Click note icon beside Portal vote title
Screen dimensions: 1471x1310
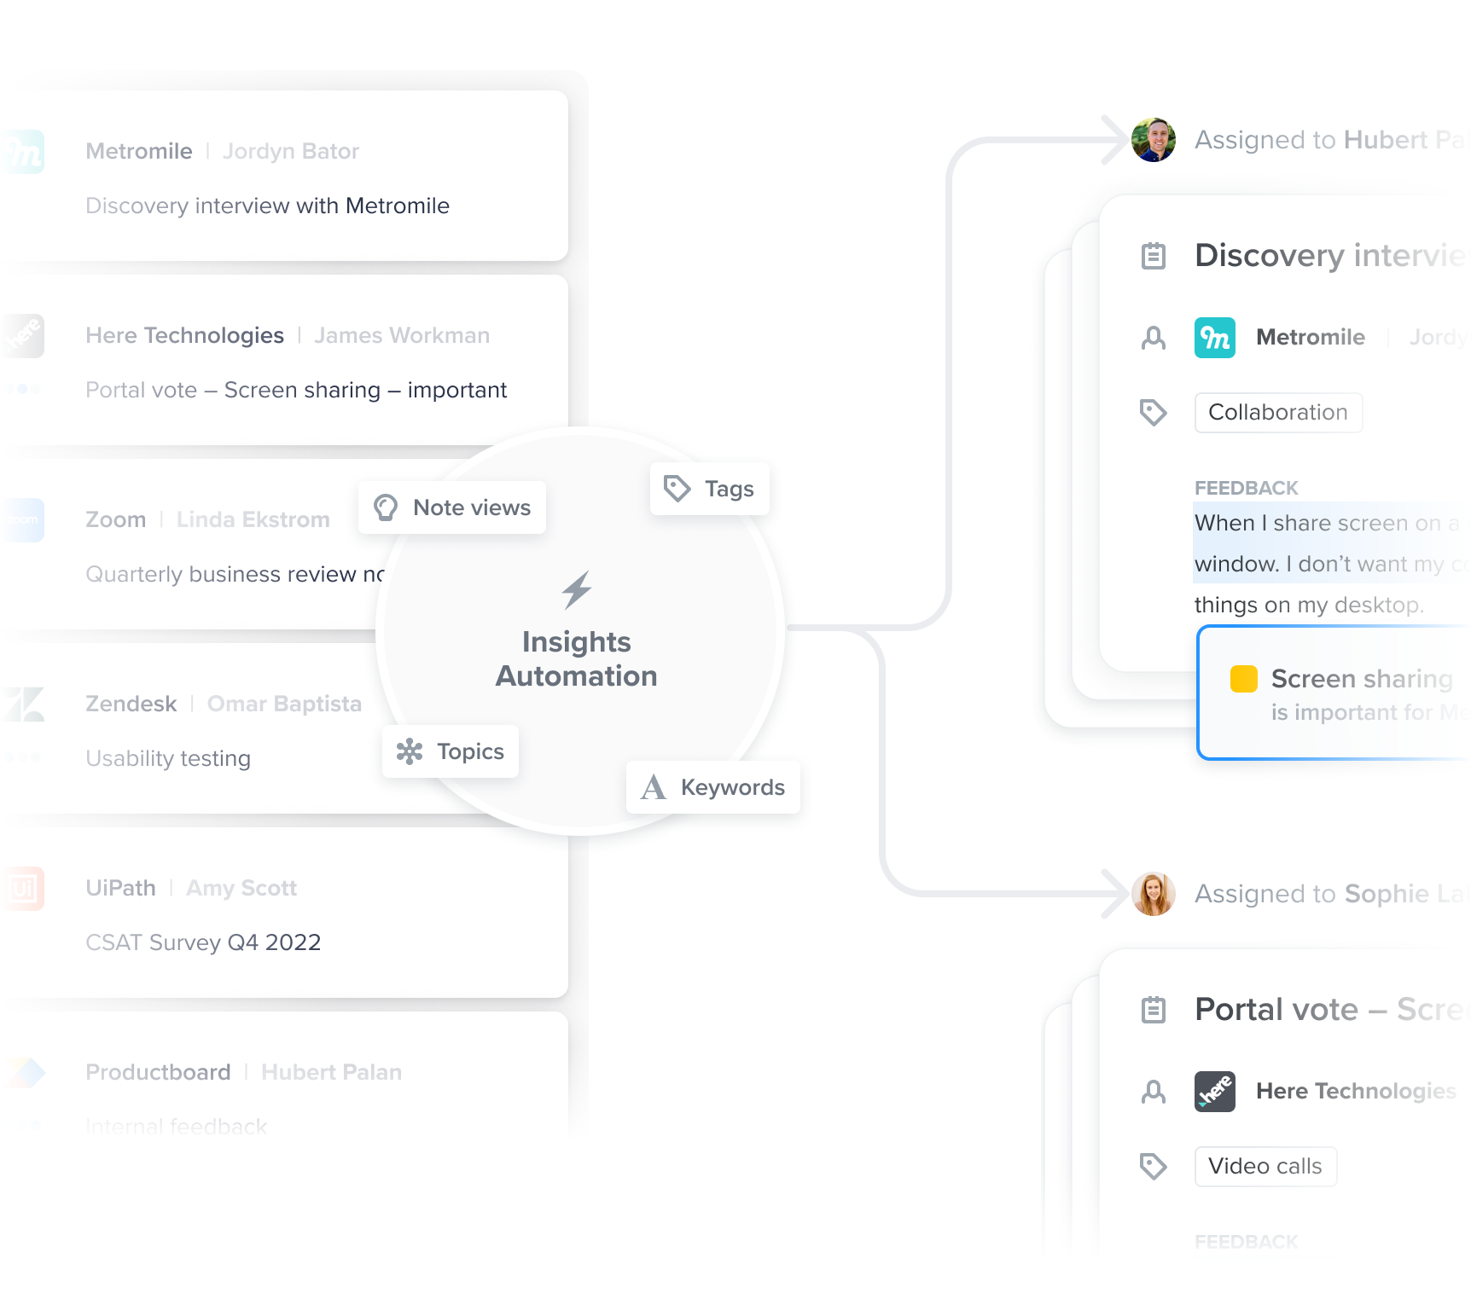[x=1154, y=1010]
